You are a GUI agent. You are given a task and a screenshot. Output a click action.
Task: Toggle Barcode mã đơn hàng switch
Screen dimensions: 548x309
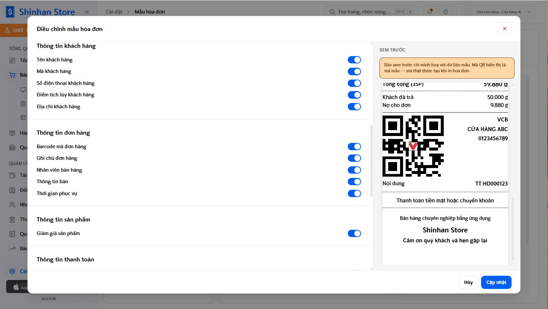click(354, 147)
